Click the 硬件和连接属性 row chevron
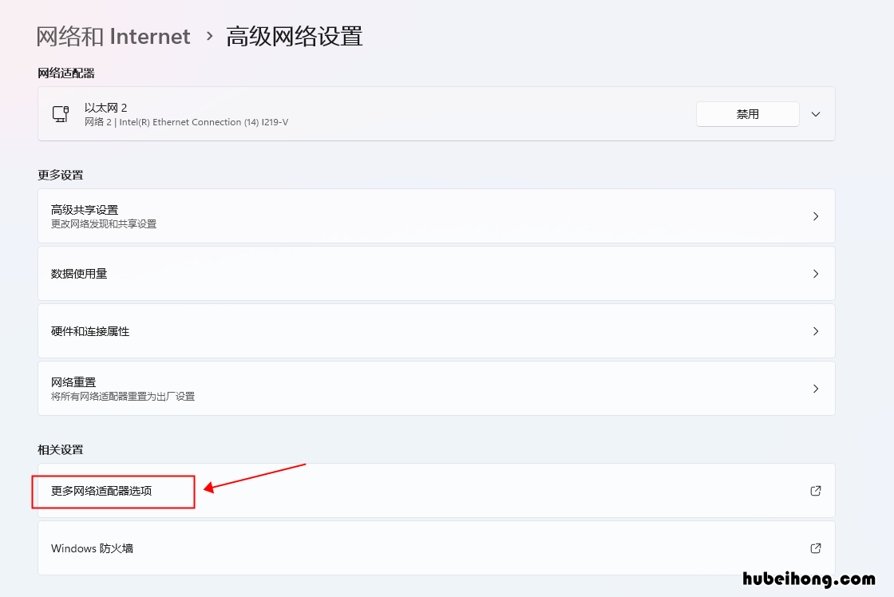 click(x=816, y=331)
